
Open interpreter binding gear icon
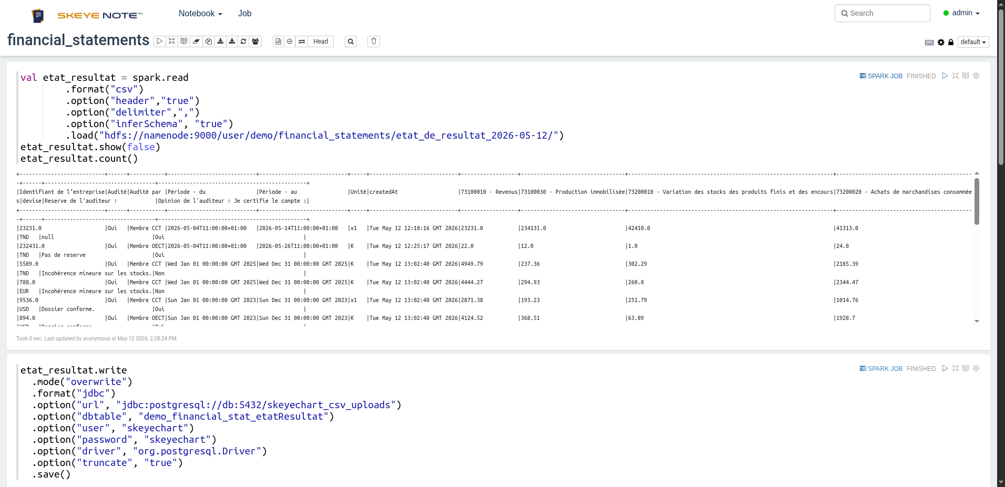(x=941, y=43)
